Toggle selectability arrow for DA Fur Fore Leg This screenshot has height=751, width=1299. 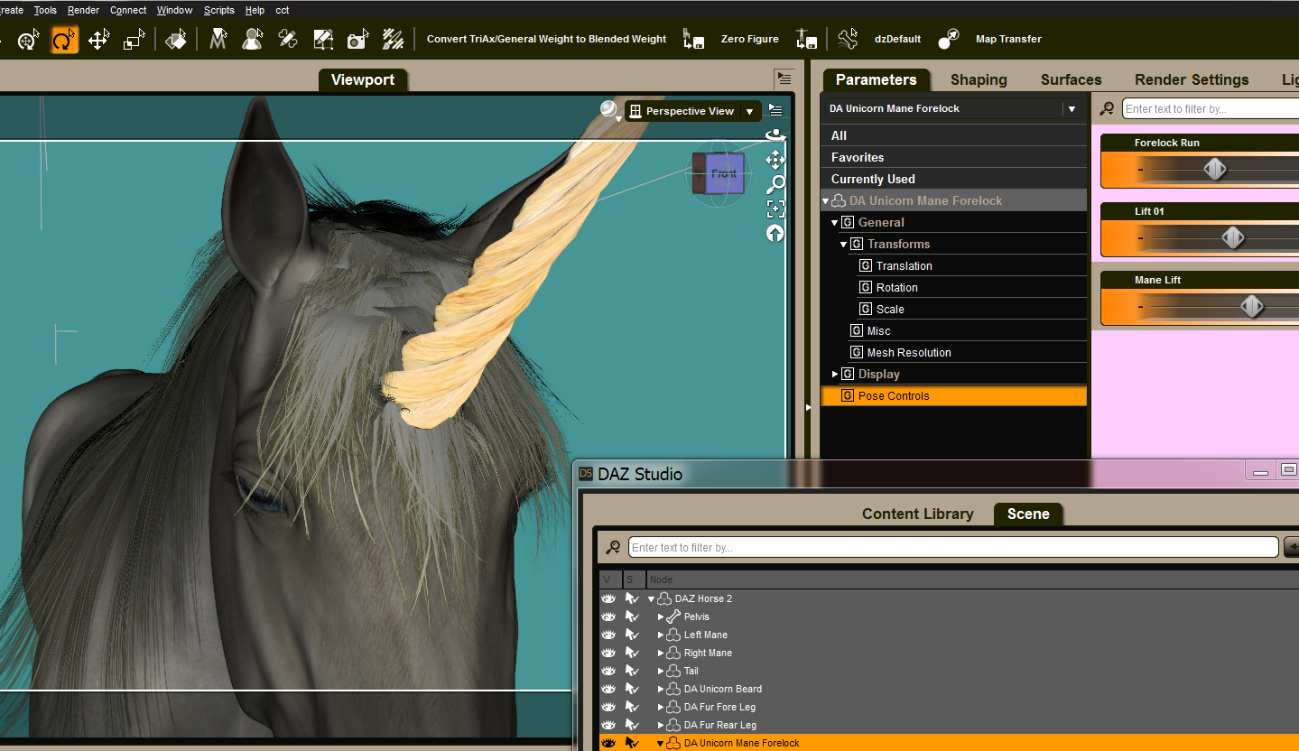tap(632, 707)
